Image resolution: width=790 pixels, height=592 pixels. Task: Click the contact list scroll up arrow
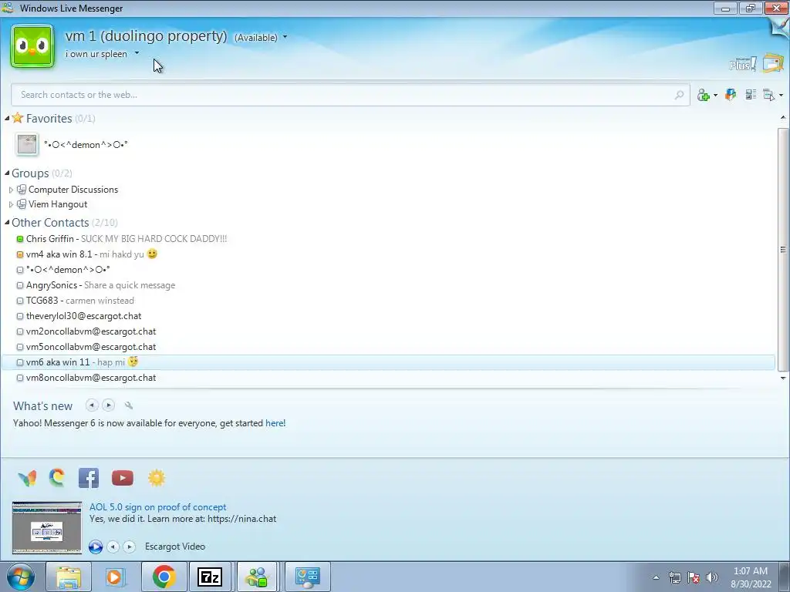point(783,118)
